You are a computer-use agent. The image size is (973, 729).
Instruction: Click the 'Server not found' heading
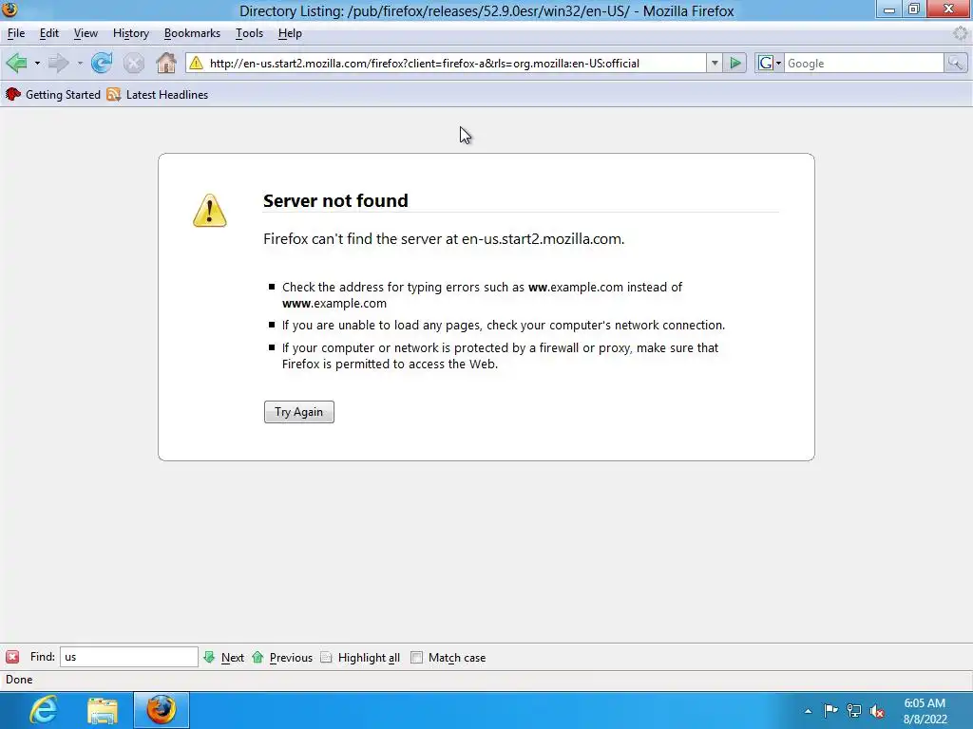click(335, 200)
